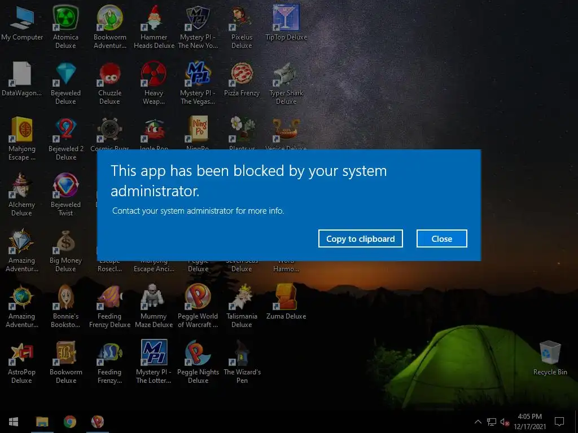The height and width of the screenshot is (433, 578).
Task: Select the Mahjong Escape shortcut
Action: (22, 139)
